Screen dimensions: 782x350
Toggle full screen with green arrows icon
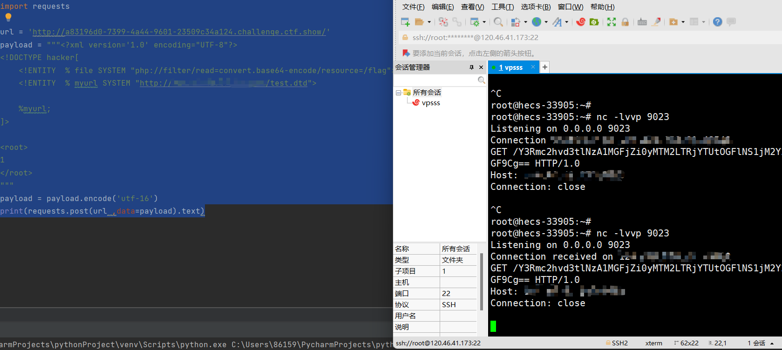pyautogui.click(x=612, y=22)
